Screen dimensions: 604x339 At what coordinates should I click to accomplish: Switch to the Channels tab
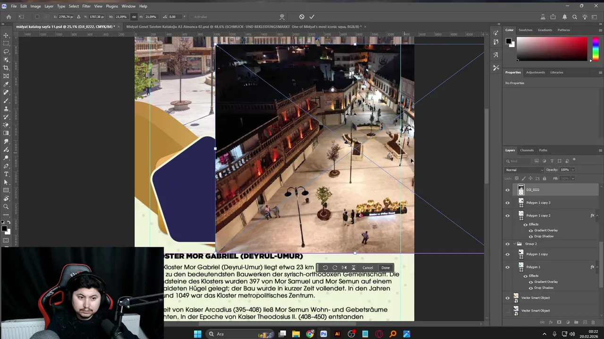click(x=527, y=150)
